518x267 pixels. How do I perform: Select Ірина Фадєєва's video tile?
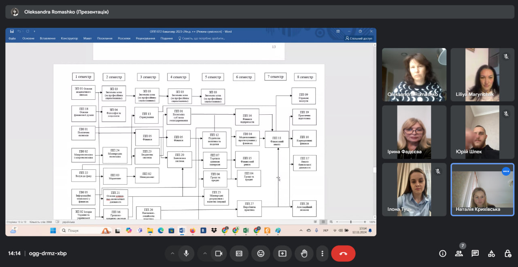tap(414, 132)
